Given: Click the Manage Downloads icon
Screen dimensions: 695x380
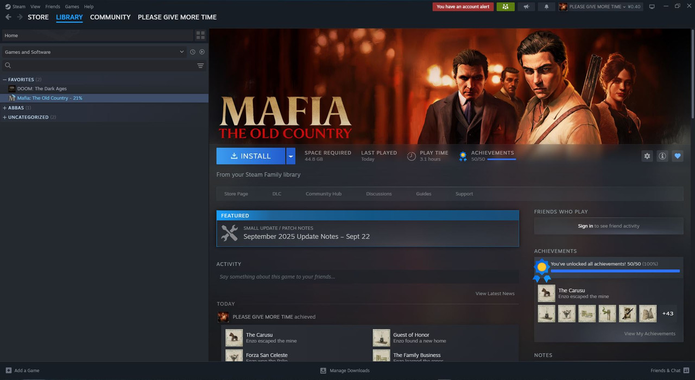Looking at the screenshot, I should coord(323,370).
